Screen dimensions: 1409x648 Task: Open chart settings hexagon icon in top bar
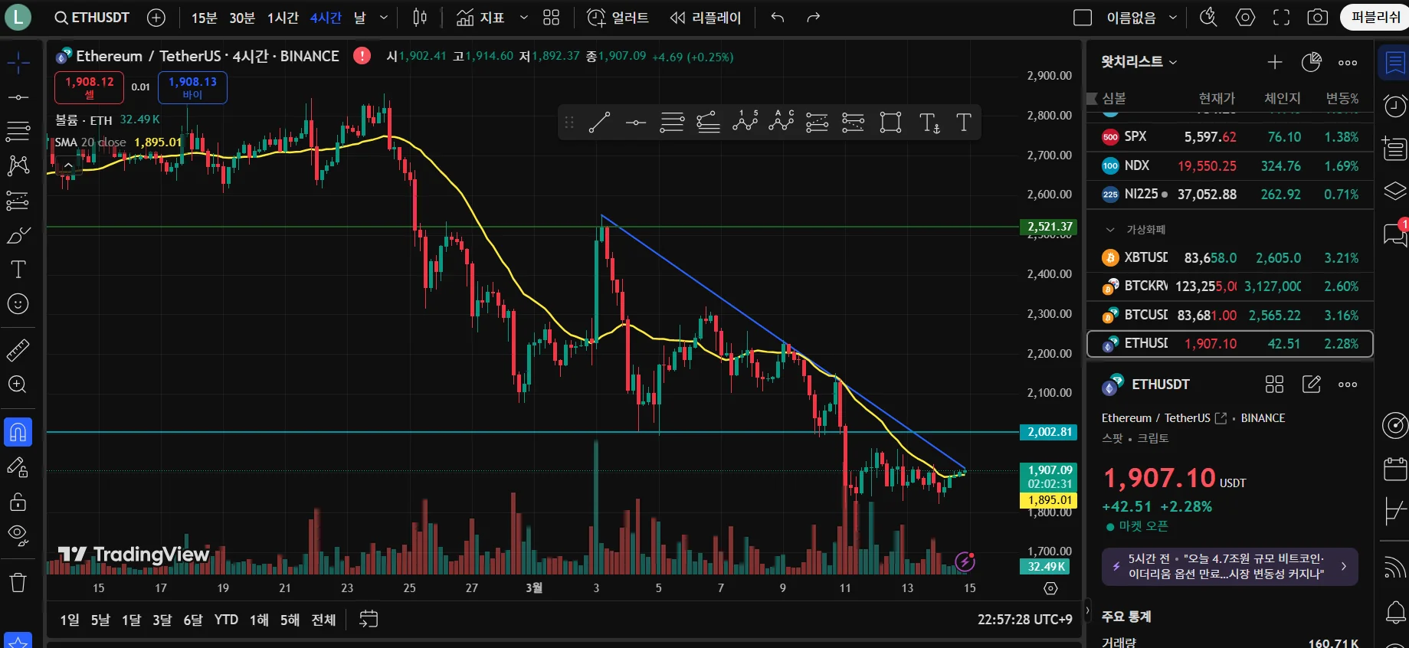tap(1245, 18)
